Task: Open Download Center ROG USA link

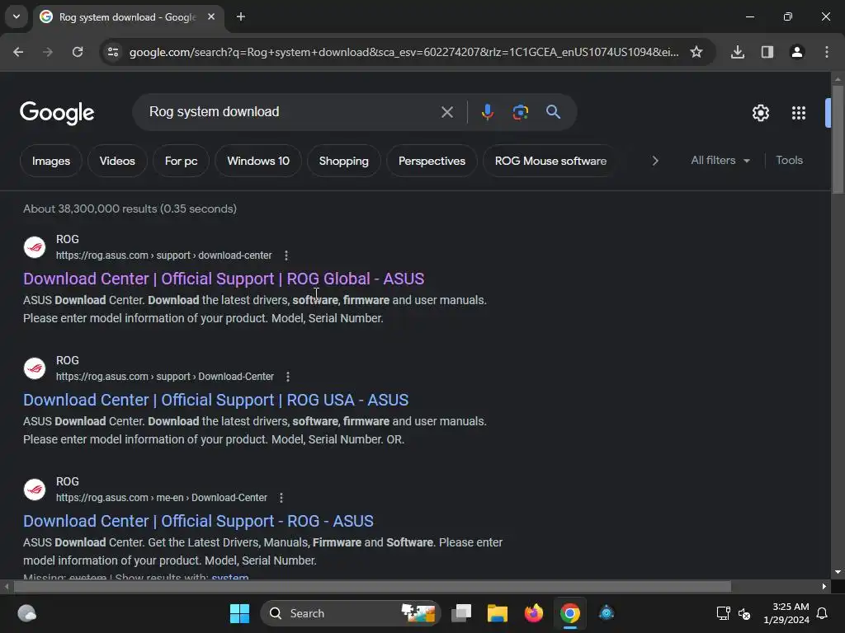Action: pos(215,400)
